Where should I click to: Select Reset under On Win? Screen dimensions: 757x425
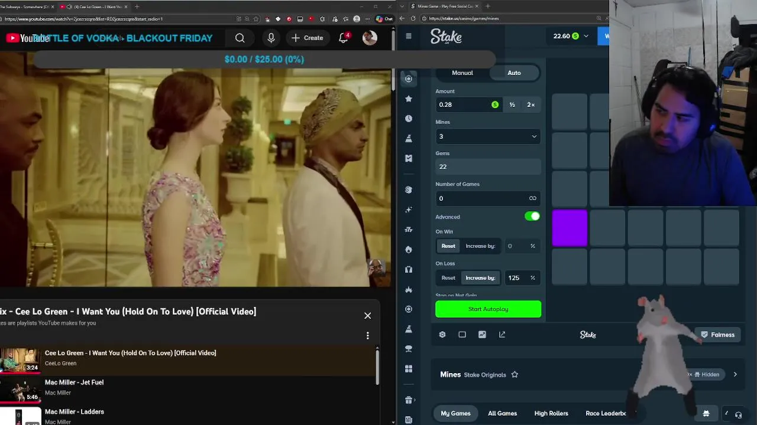[x=448, y=246]
